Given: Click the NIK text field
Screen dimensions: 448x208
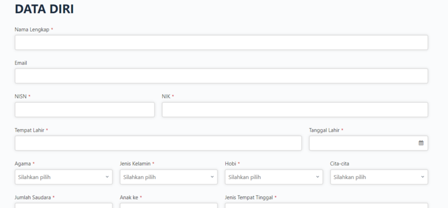Looking at the screenshot, I should [294, 109].
